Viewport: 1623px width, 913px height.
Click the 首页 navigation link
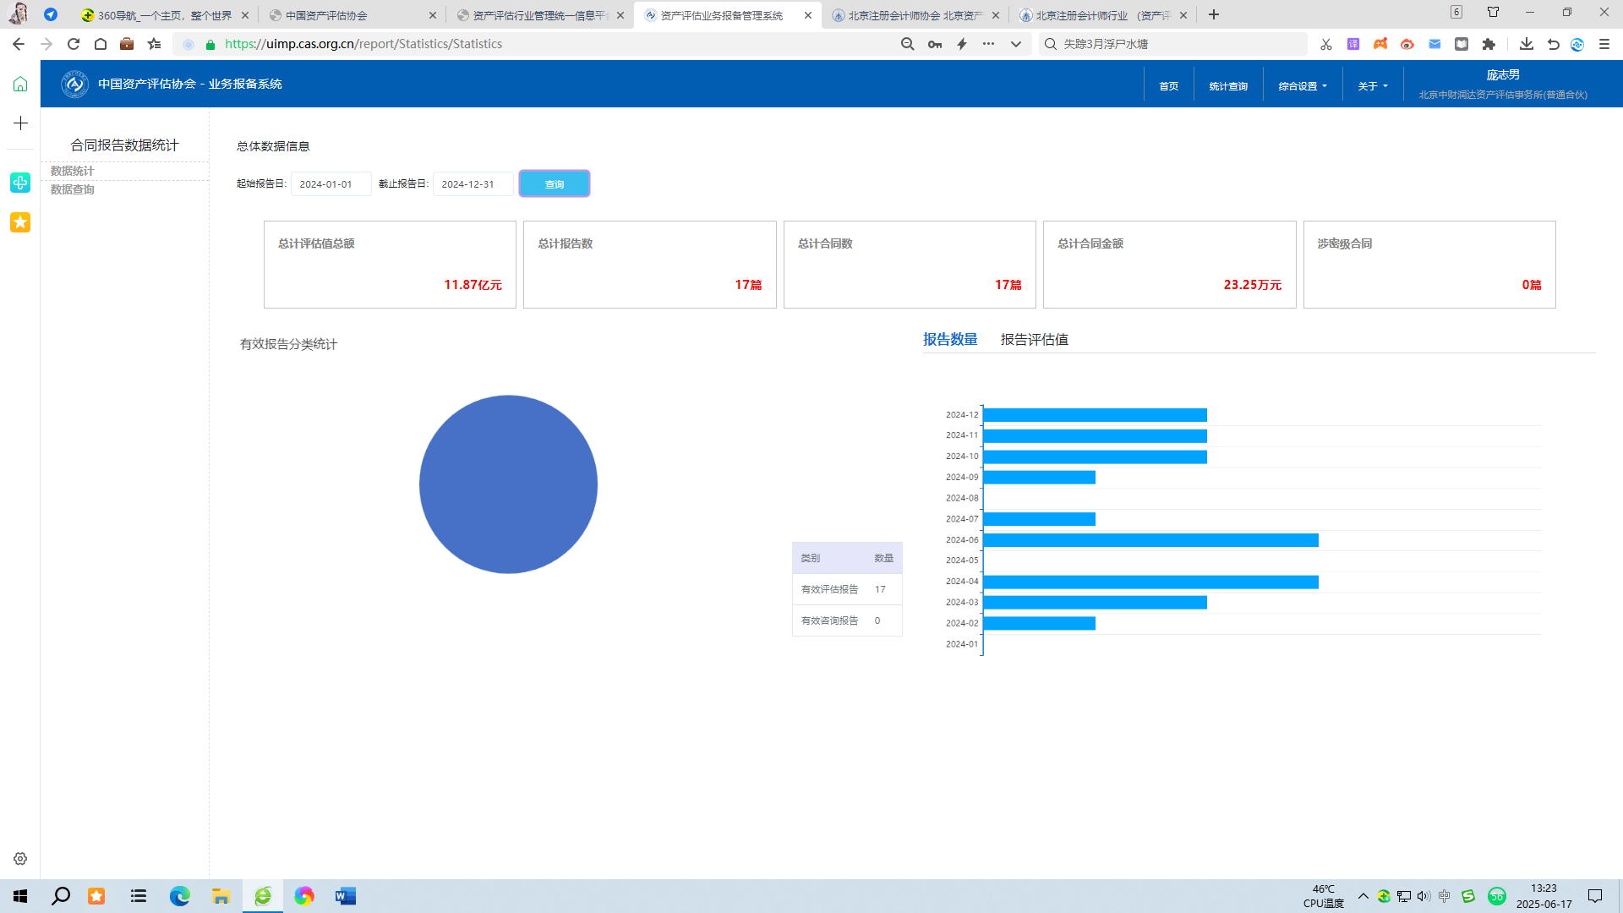(x=1168, y=86)
